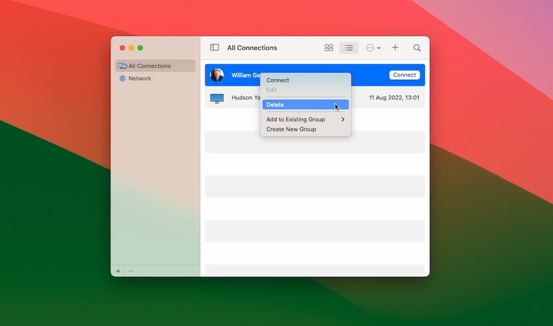Switch to grid view layout
Screen dimensions: 553x326
click(329, 48)
